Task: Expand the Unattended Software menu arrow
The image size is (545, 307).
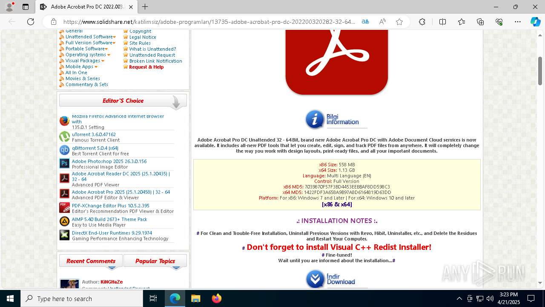Action: click(114, 37)
